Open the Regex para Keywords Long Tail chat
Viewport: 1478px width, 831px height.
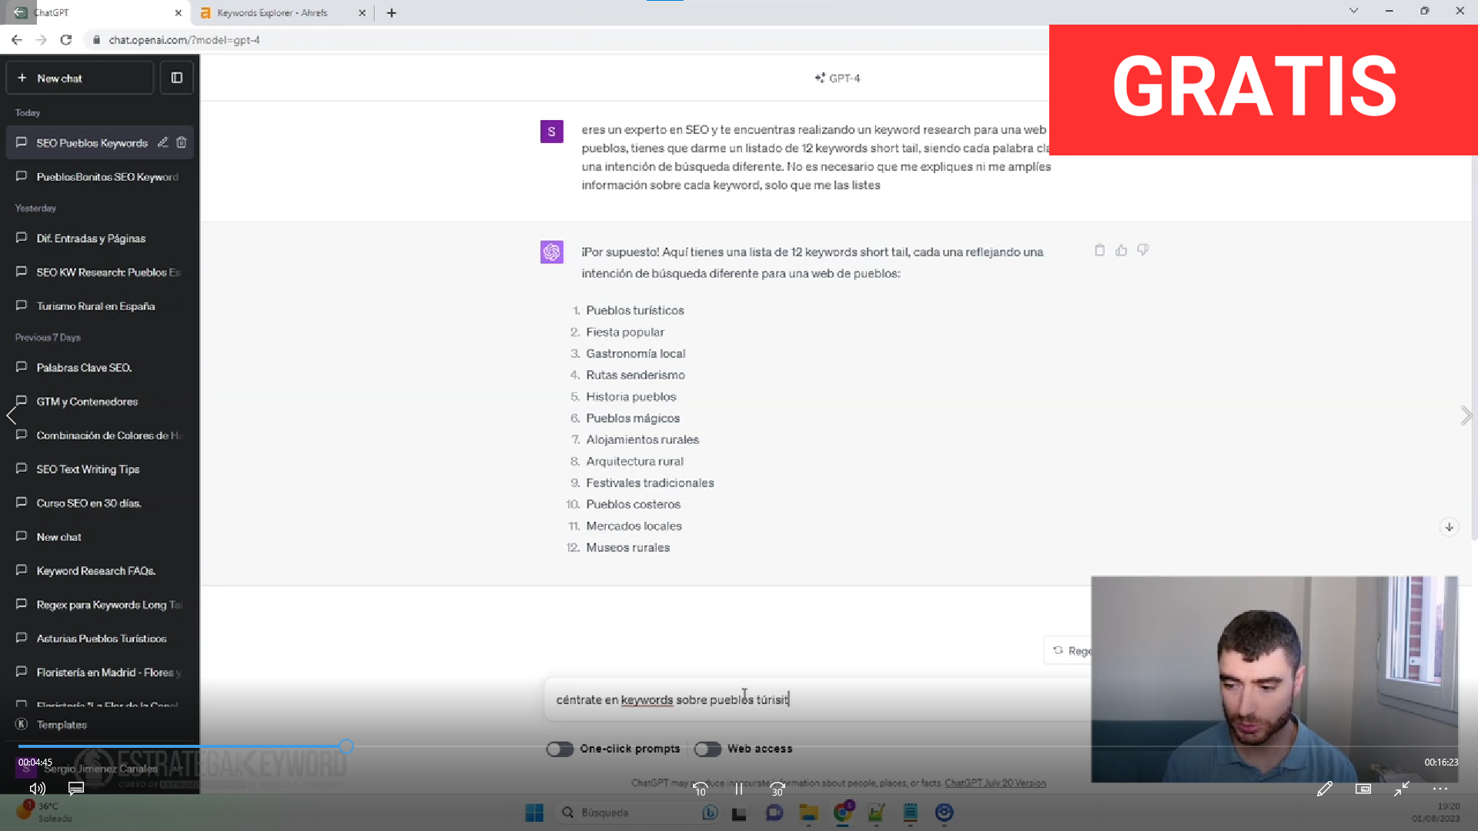(x=100, y=604)
